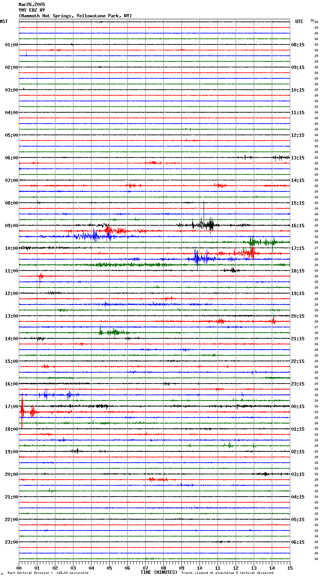Click the 14:15 UTC time label
The height and width of the screenshot is (578, 320).
[x=298, y=180]
